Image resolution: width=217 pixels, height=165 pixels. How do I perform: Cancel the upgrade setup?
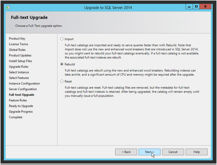coord(173,152)
